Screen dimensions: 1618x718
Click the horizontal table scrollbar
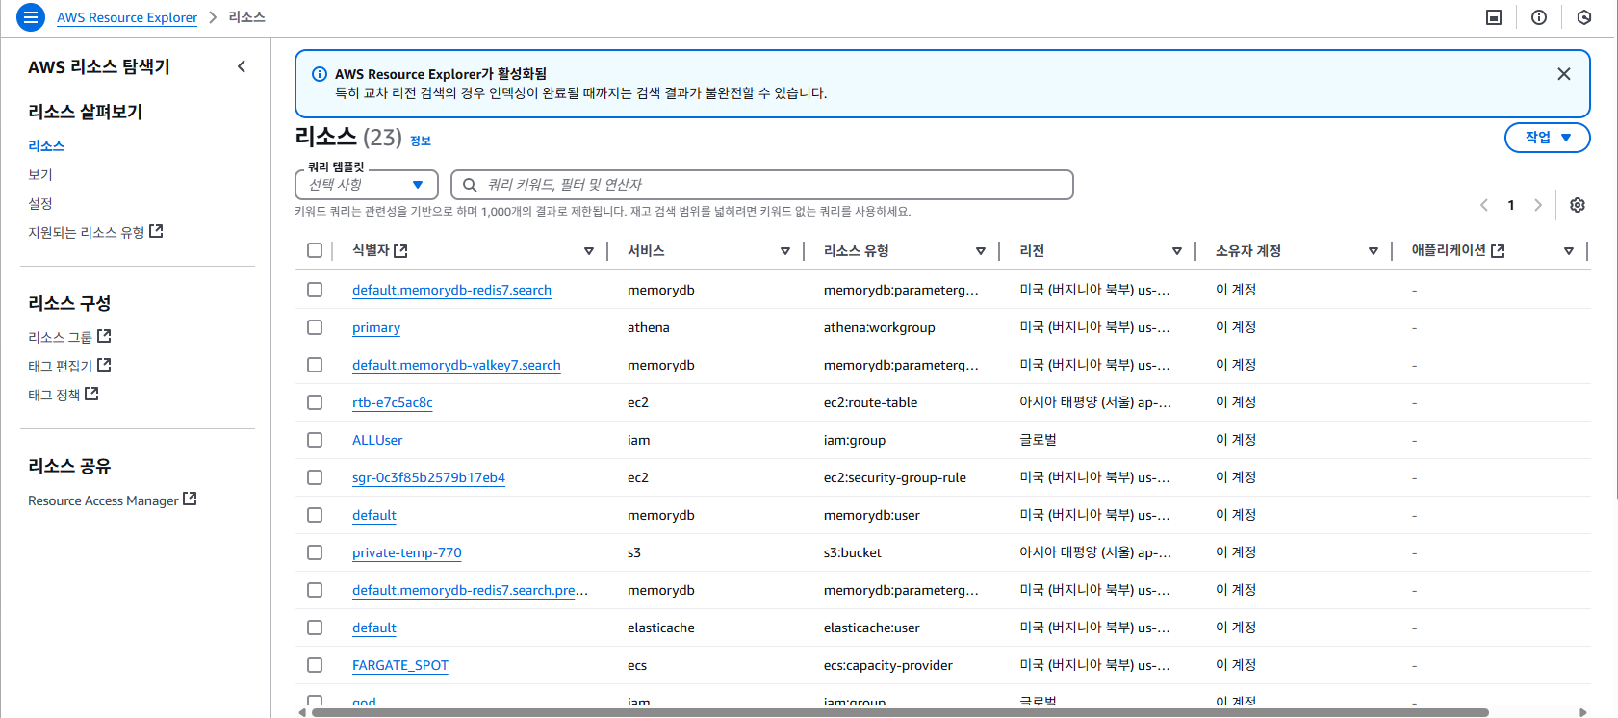click(900, 712)
